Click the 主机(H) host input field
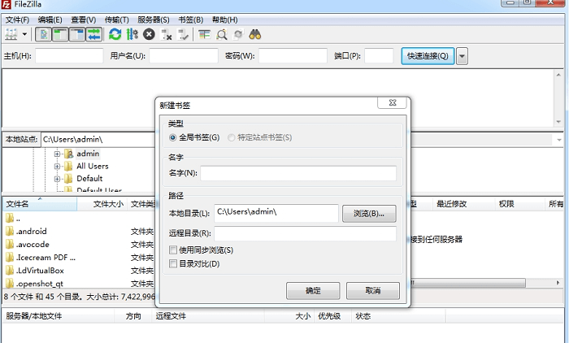 pos(69,56)
